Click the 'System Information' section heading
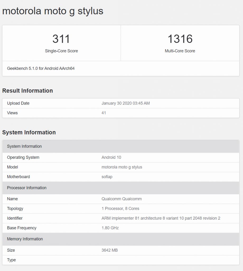This screenshot has width=243, height=271. tap(29, 132)
